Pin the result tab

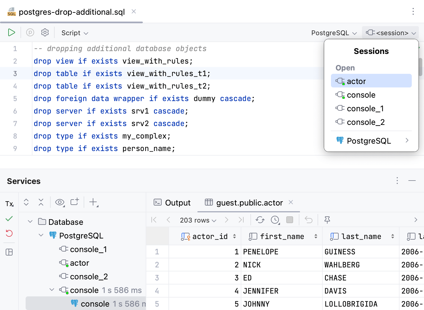327,220
